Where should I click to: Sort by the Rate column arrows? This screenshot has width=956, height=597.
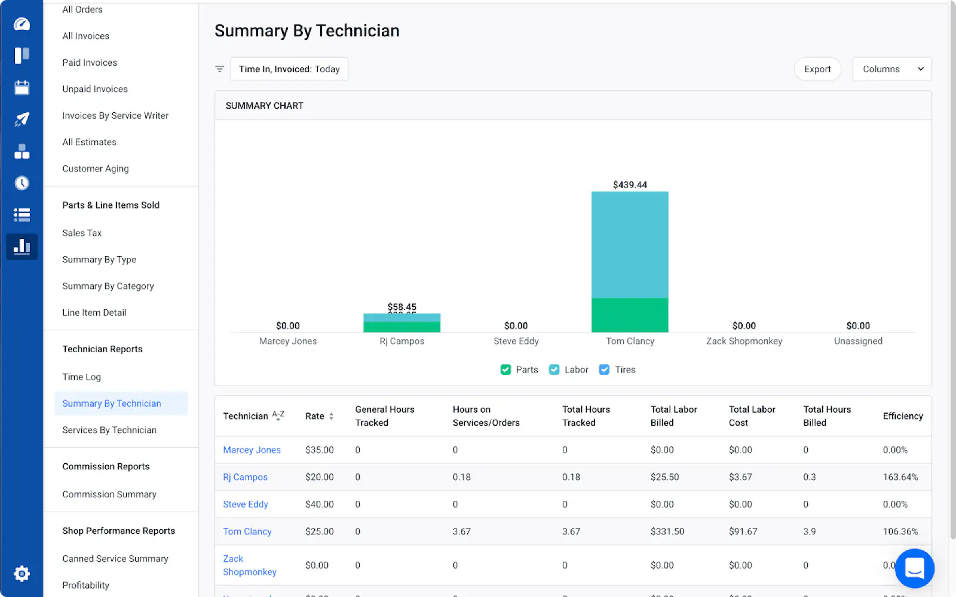pyautogui.click(x=331, y=416)
